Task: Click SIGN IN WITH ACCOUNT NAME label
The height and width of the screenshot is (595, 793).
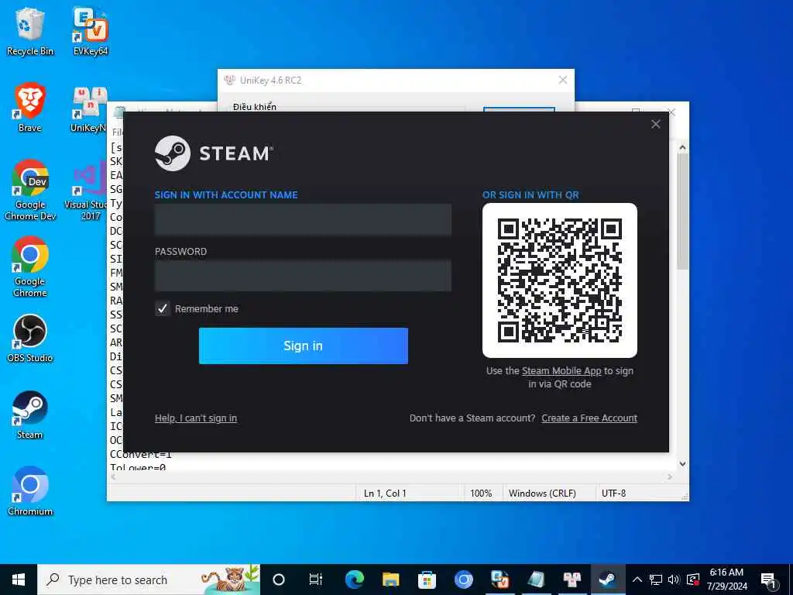Action: pyautogui.click(x=226, y=194)
